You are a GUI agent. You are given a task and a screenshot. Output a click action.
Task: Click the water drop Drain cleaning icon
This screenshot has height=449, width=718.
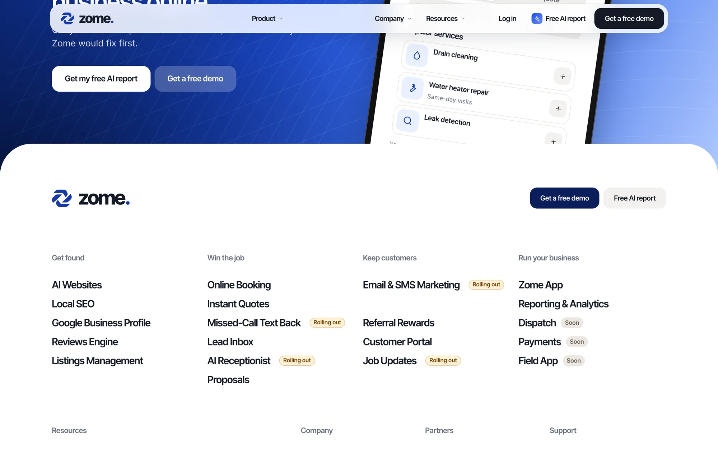(x=417, y=56)
